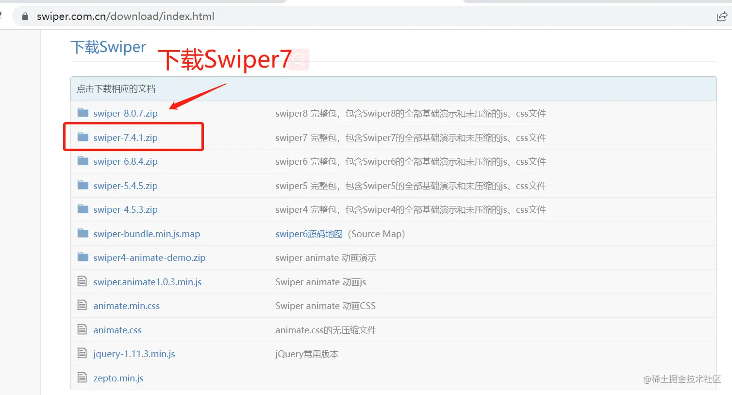Download swiper4-animate-demo.zip
Image resolution: width=732 pixels, height=395 pixels.
[x=150, y=258]
